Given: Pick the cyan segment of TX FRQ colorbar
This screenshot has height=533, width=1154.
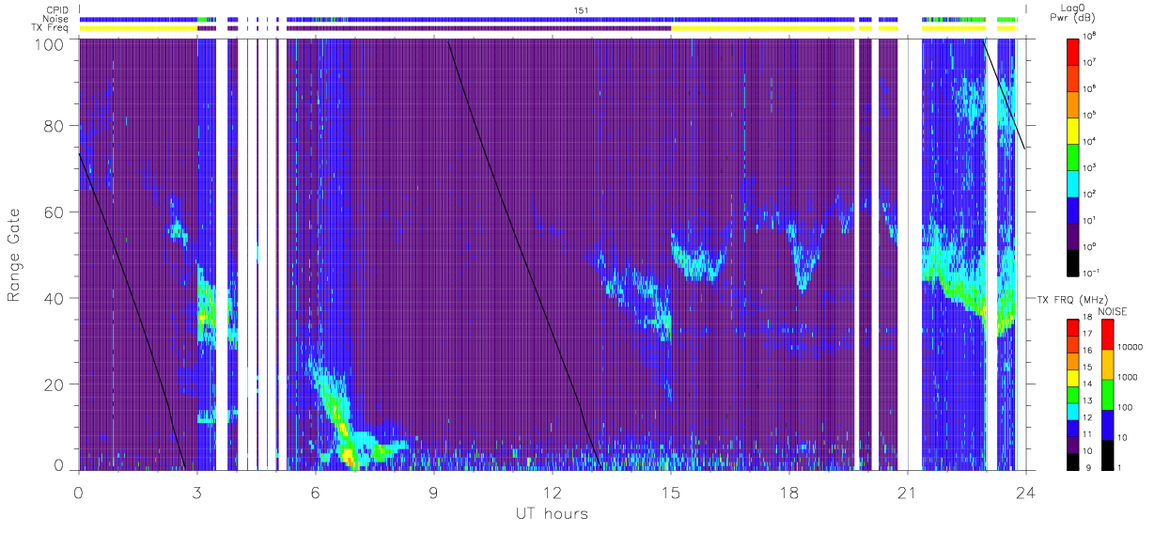Looking at the screenshot, I should coord(1073,412).
